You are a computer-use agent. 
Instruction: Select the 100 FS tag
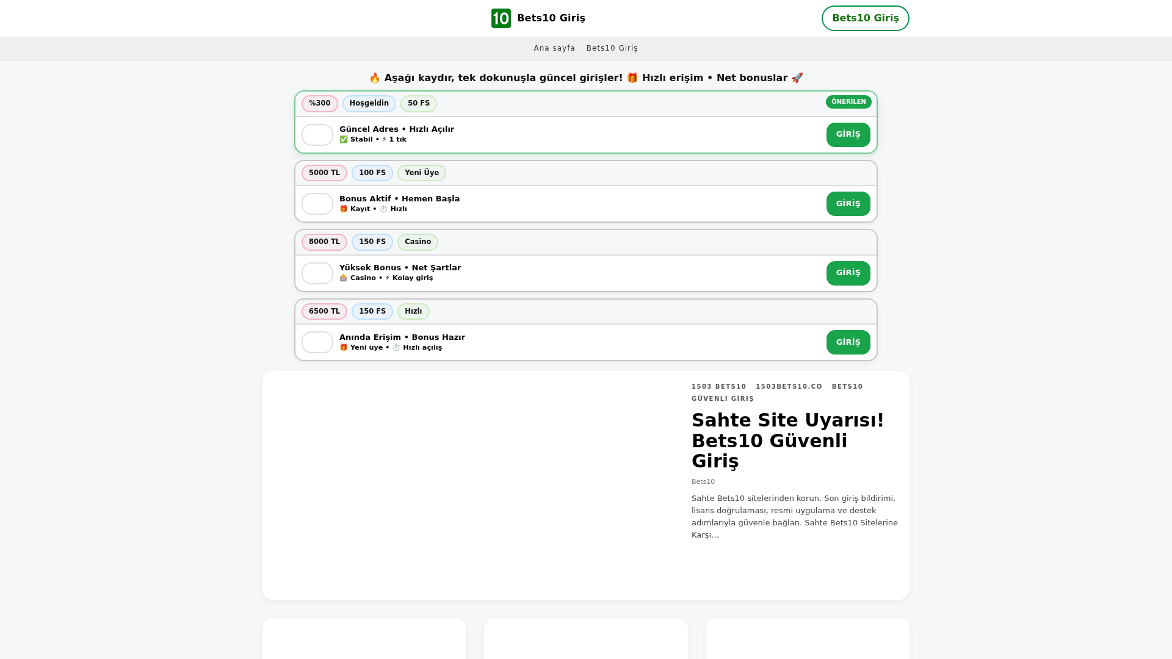372,173
